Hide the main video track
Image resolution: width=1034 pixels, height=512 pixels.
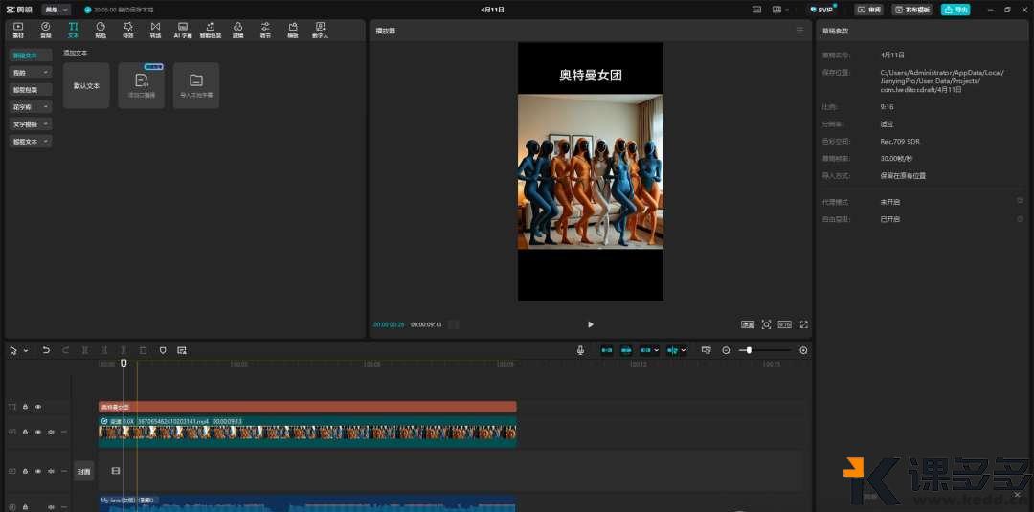pyautogui.click(x=38, y=432)
